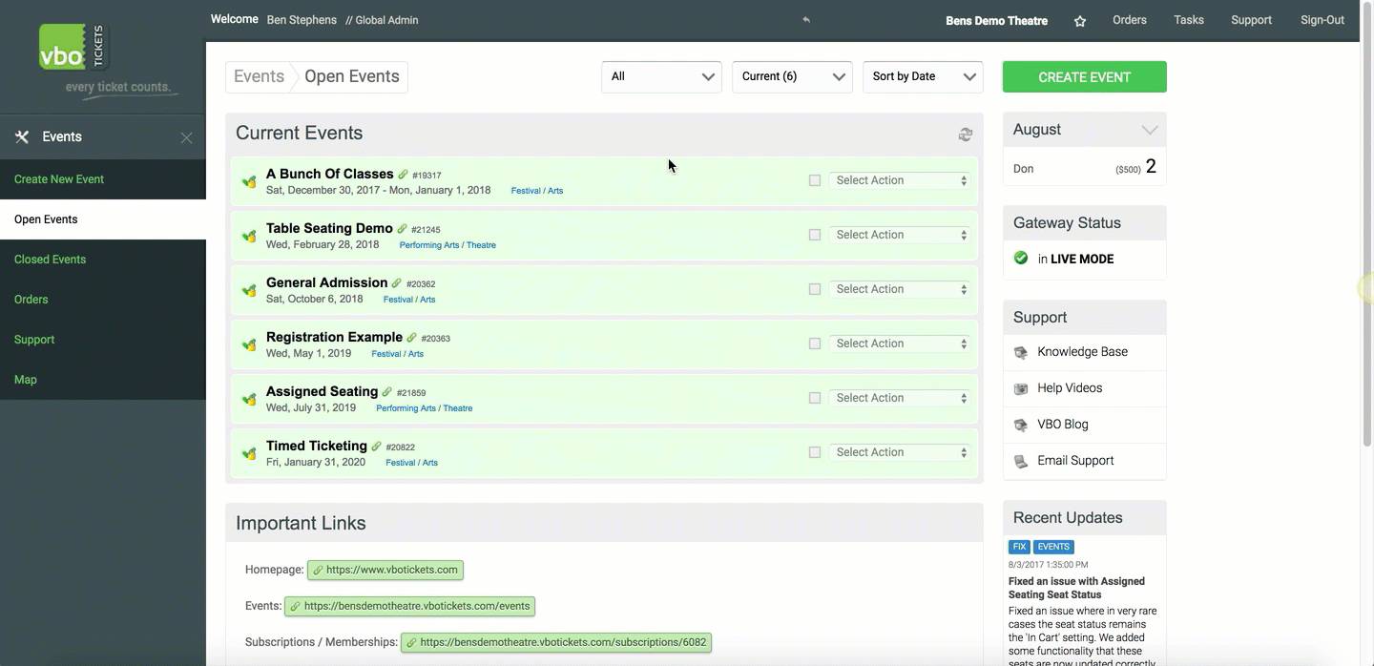Click the VBO Tickets logo
The image size is (1374, 666).
[x=74, y=47]
